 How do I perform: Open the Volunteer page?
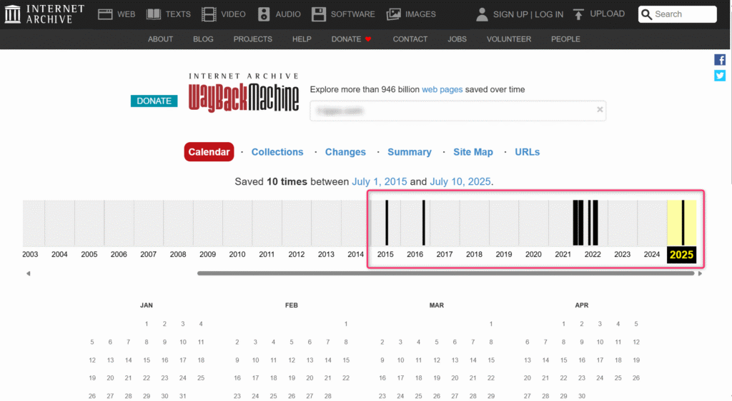(x=509, y=39)
